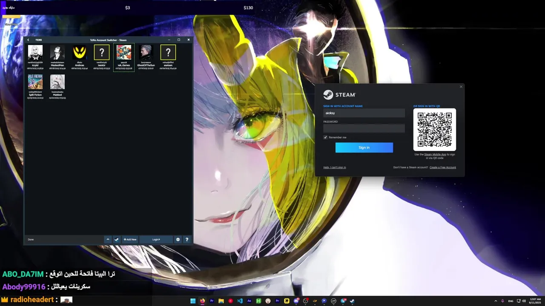
Task: Open Discord from the taskbar
Action: pyautogui.click(x=296, y=301)
